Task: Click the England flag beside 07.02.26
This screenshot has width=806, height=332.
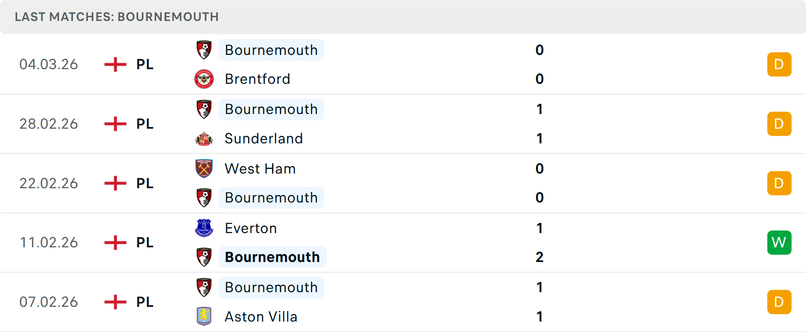Action: [115, 302]
